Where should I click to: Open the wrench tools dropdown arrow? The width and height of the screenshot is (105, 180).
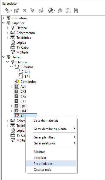click(x=54, y=11)
